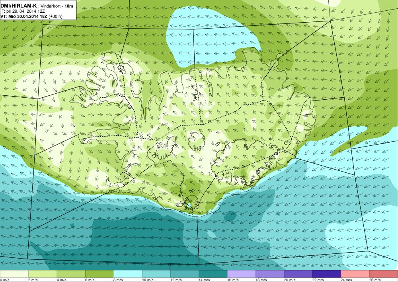Screen dimensions: 398x282
Task: Select the light yellow-green 2–4 m/s legend swatch
Action: coord(43,274)
